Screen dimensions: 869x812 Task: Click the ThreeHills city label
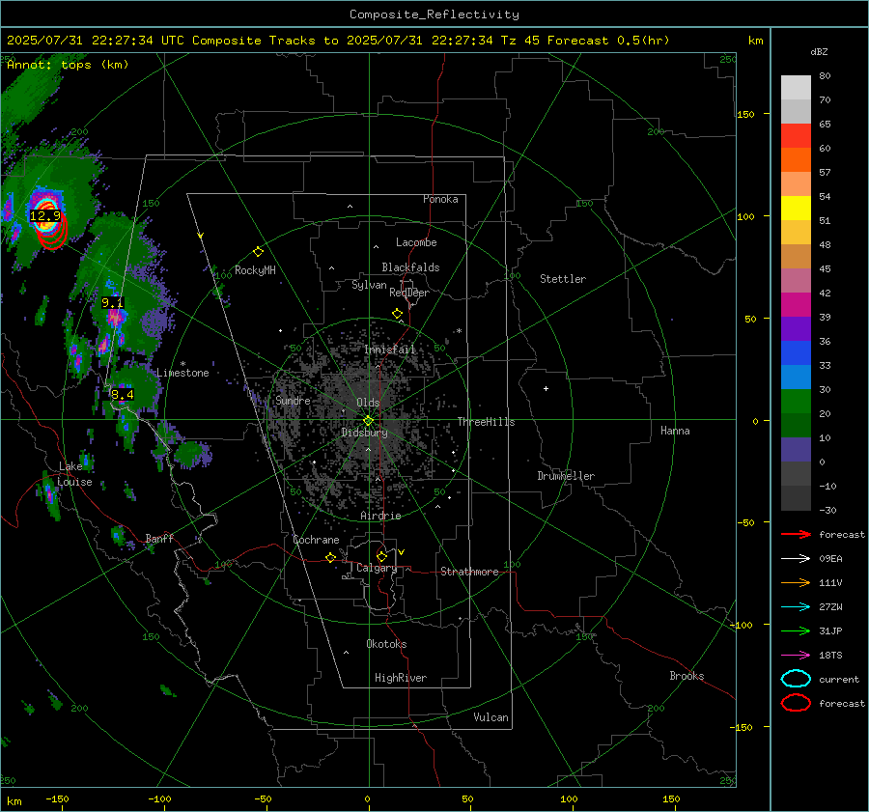pyautogui.click(x=486, y=422)
